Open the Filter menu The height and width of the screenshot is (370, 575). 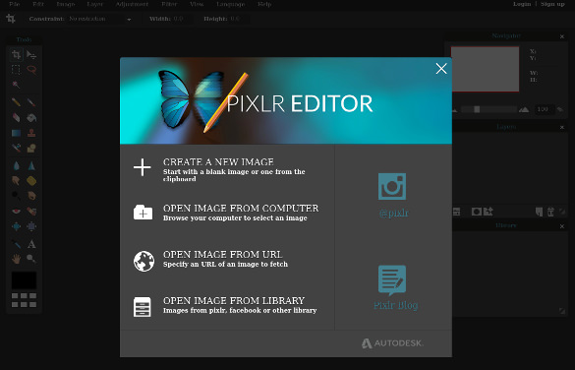pos(169,4)
